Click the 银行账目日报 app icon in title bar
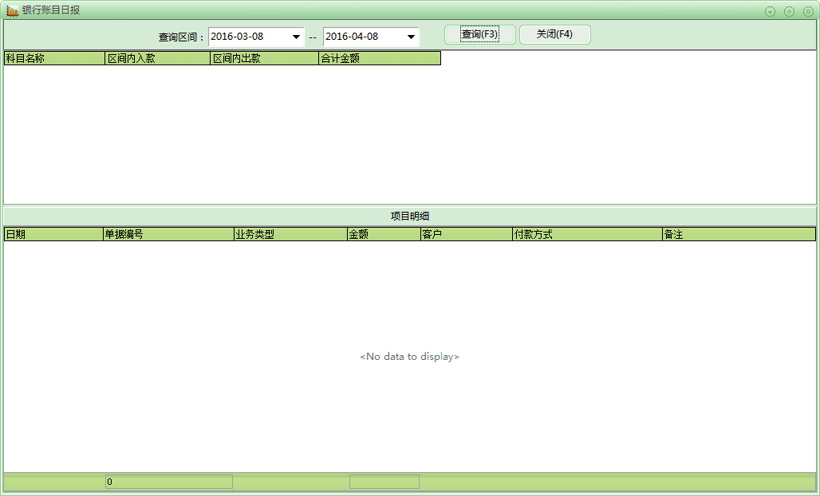Image resolution: width=820 pixels, height=496 pixels. (x=13, y=11)
